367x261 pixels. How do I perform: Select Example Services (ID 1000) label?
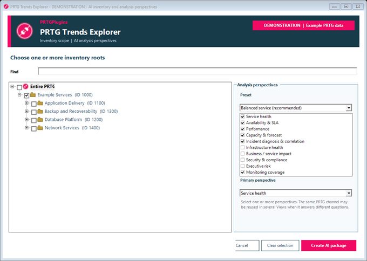click(65, 95)
